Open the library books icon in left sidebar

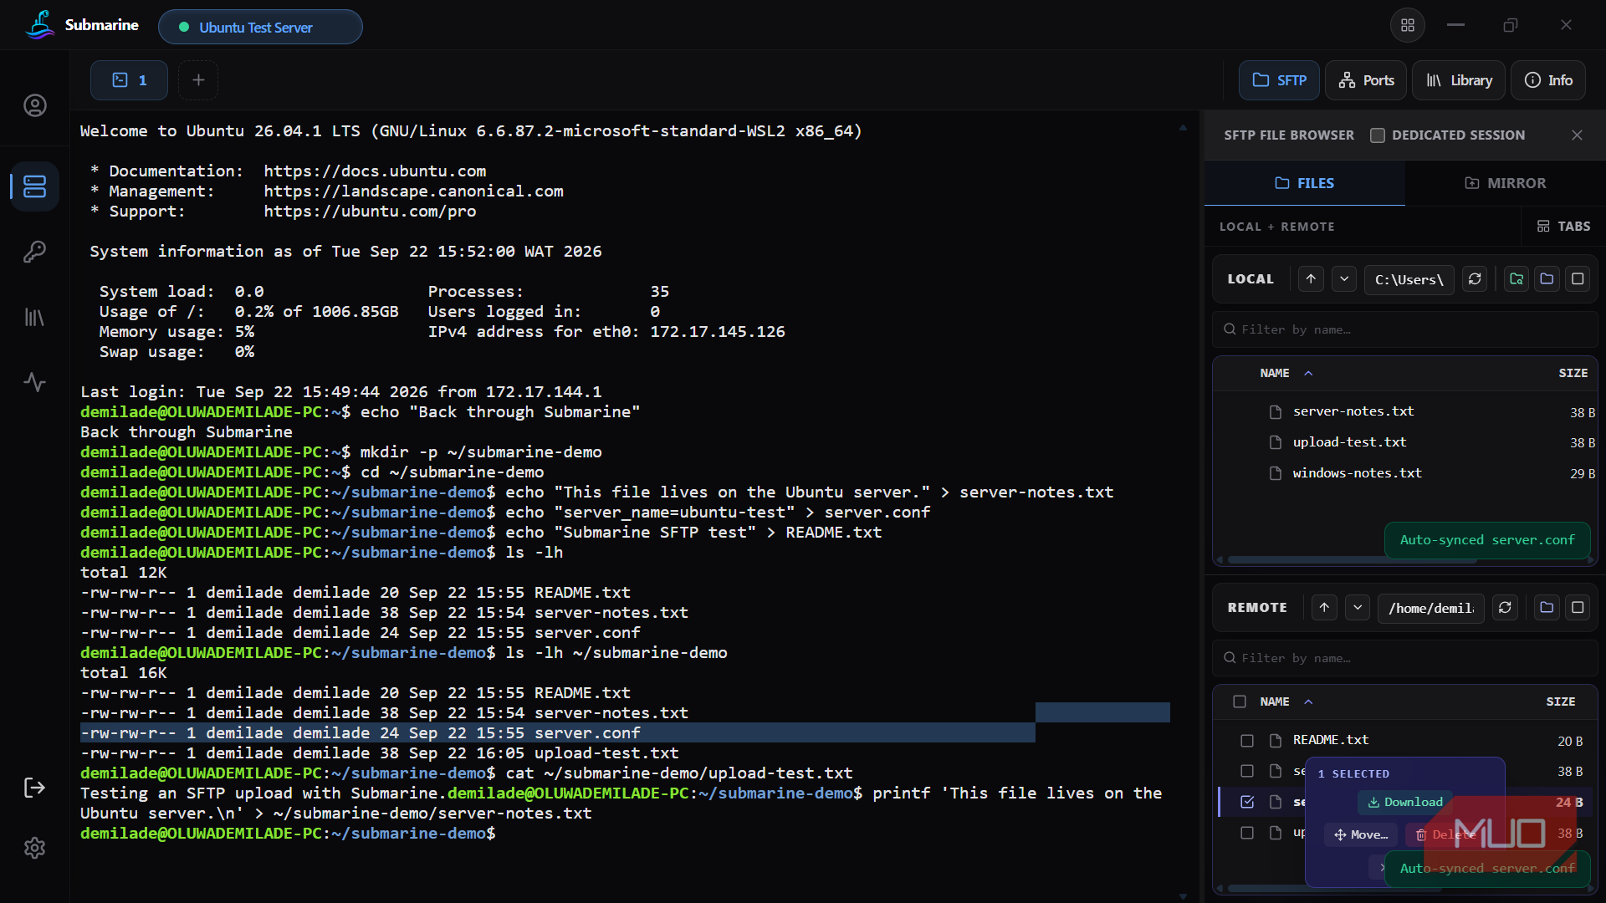pos(34,317)
